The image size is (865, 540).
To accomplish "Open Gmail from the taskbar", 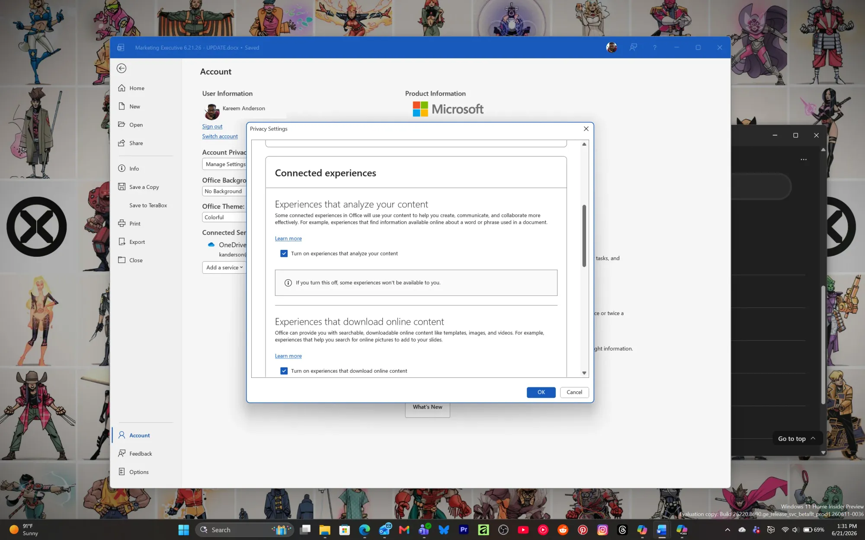I will pyautogui.click(x=404, y=530).
